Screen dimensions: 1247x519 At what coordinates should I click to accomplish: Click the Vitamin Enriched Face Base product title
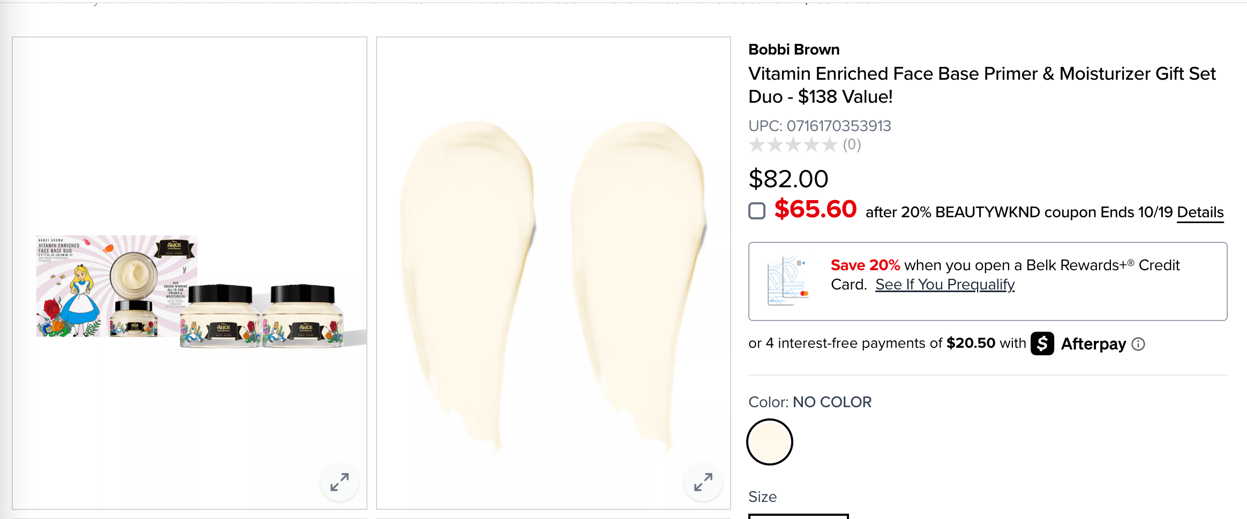coord(981,85)
